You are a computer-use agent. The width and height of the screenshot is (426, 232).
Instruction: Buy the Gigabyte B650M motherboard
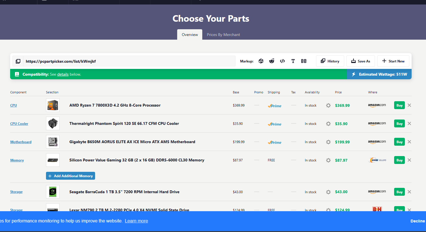pyautogui.click(x=399, y=142)
